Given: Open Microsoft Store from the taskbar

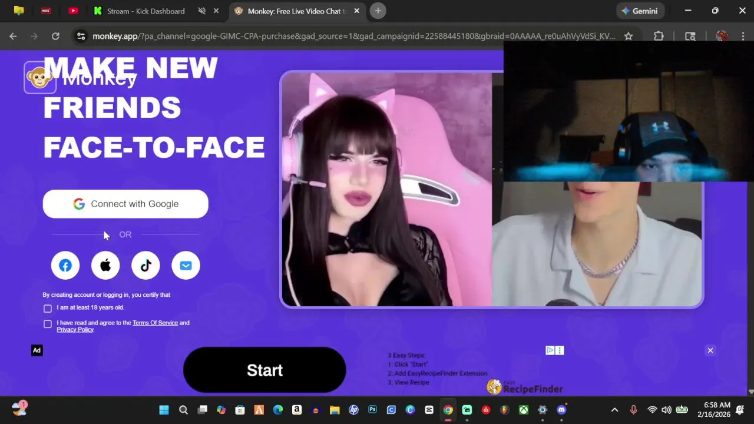Looking at the screenshot, I should click(240, 410).
